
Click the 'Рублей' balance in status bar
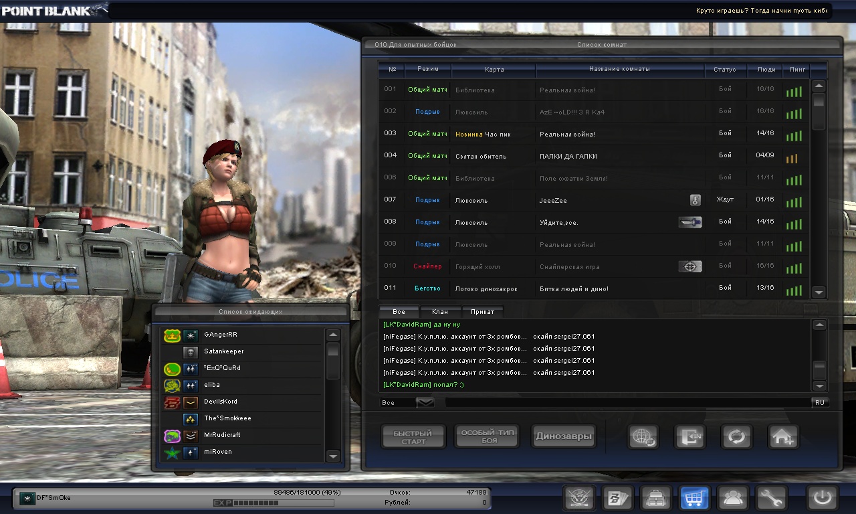tap(437, 502)
